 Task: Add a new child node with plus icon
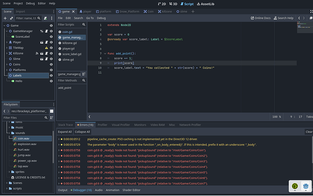(5, 18)
